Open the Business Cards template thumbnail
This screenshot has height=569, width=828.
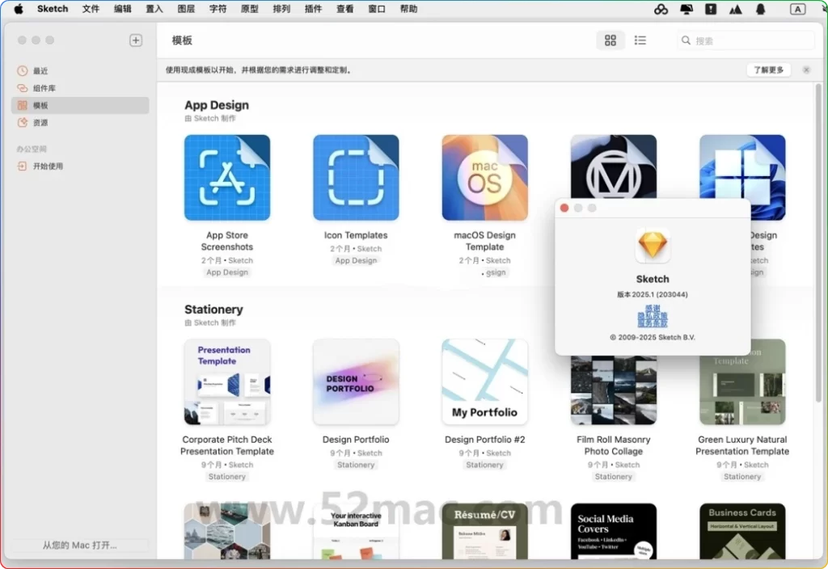pyautogui.click(x=742, y=531)
